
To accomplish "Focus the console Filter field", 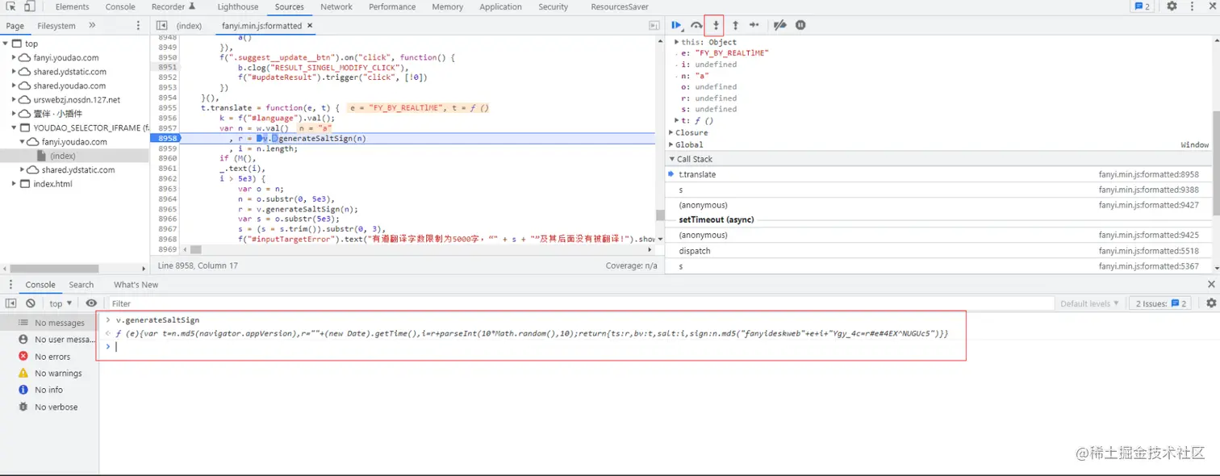I will click(x=579, y=303).
